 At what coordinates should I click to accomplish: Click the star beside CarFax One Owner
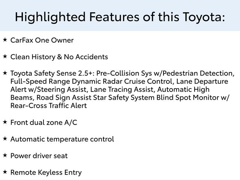click(5, 40)
